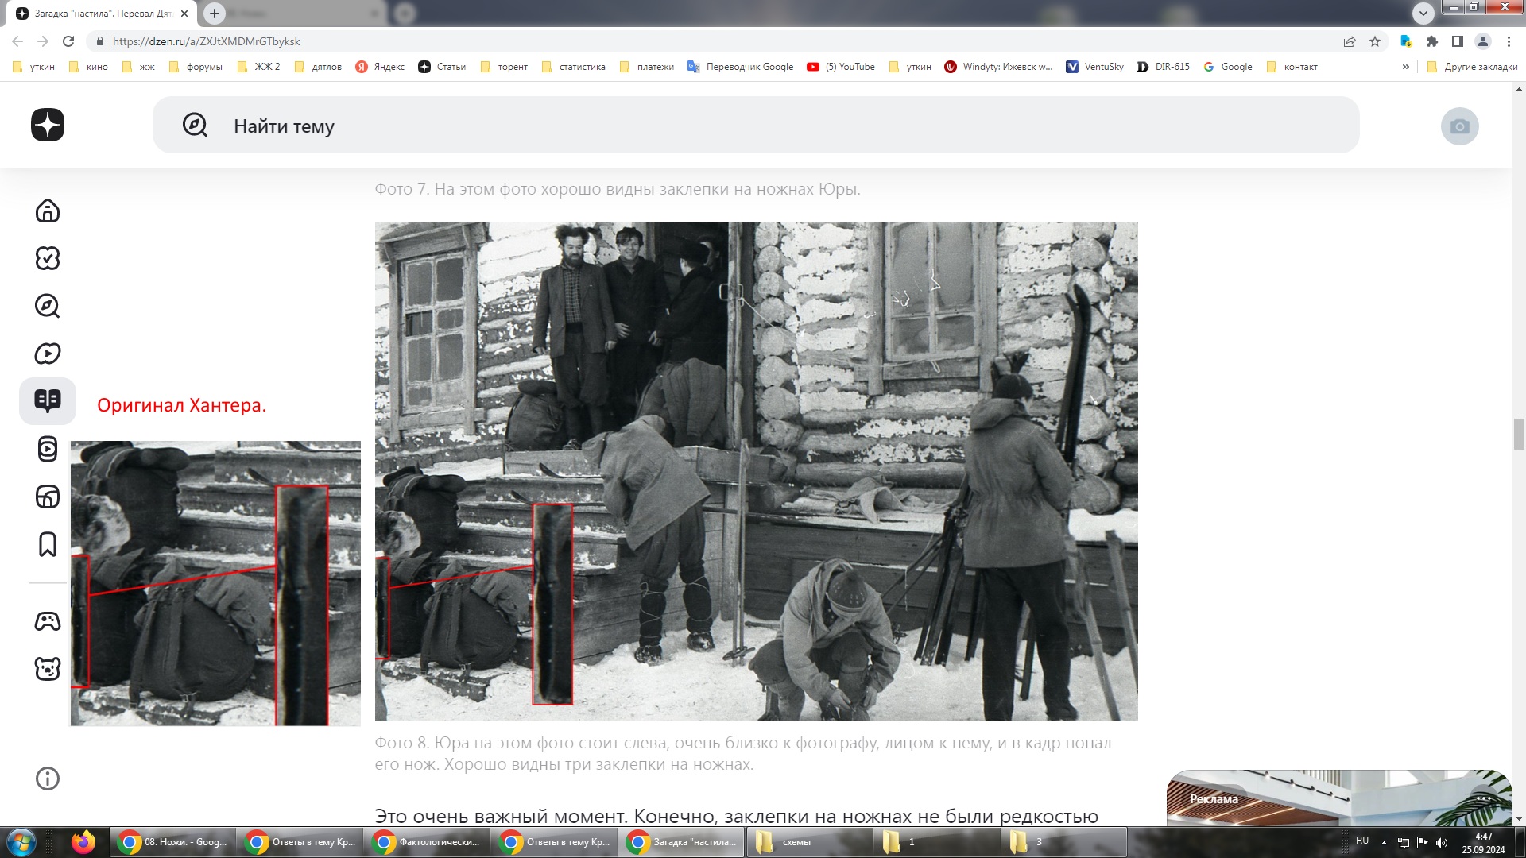Open the tab search dropdown arrow
The image size is (1526, 858).
click(x=1423, y=14)
